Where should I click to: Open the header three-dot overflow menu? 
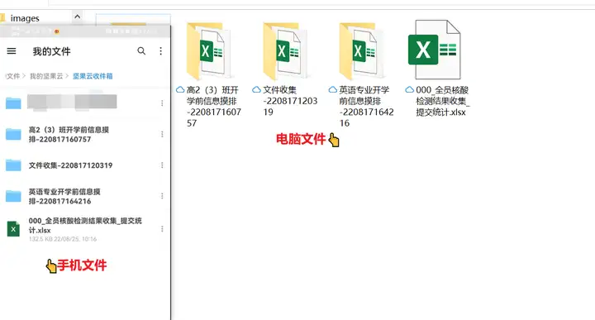click(x=161, y=51)
